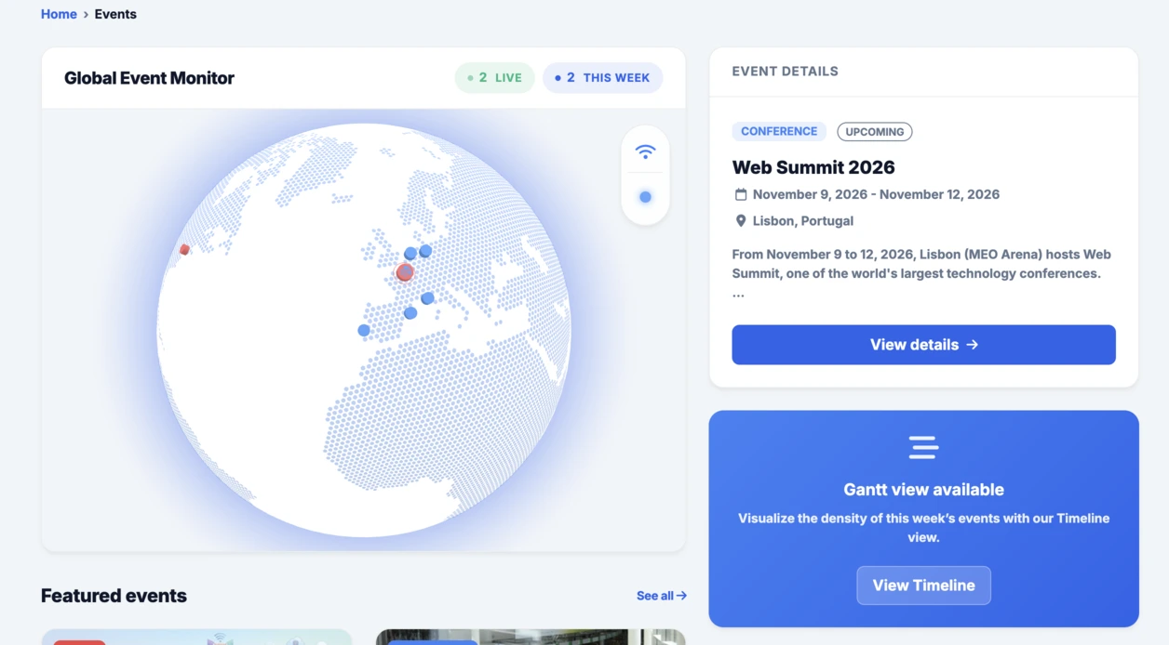The width and height of the screenshot is (1169, 645).
Task: Click the breadcrumb chevron separator
Action: [86, 15]
